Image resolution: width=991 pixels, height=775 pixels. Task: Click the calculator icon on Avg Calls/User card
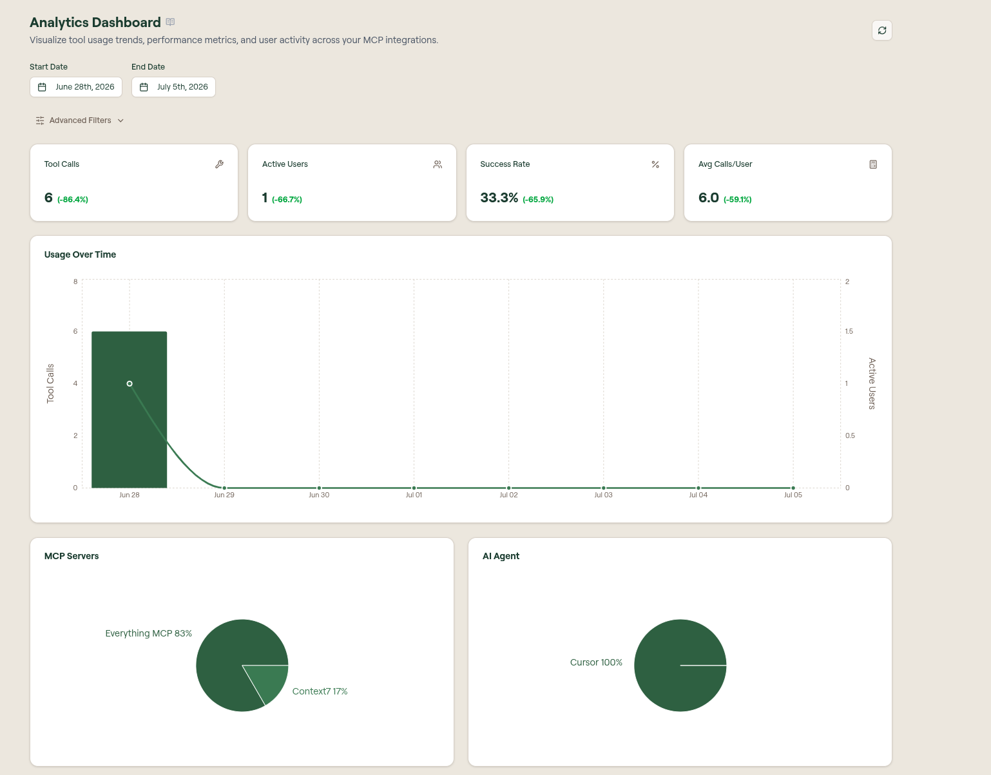pyautogui.click(x=873, y=164)
